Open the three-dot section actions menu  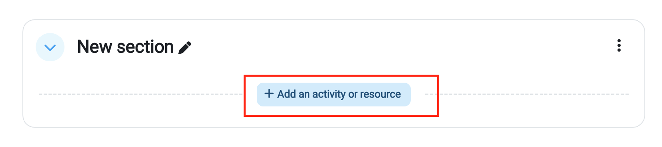(619, 46)
